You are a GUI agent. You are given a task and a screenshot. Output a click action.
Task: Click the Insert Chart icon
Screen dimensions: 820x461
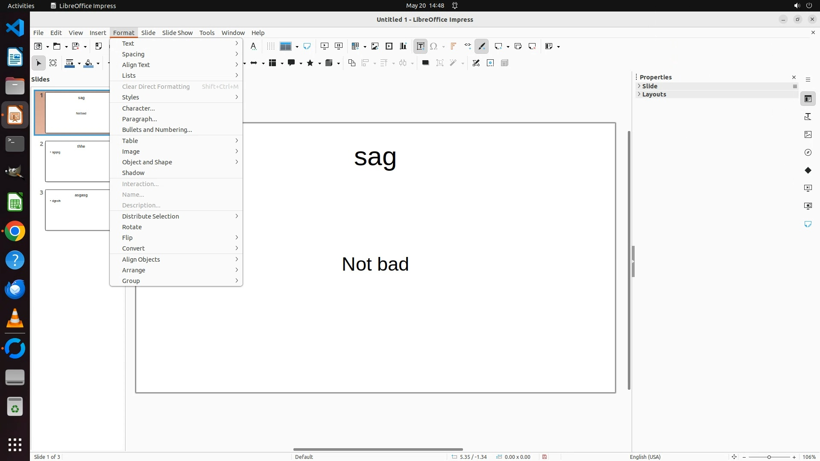pyautogui.click(x=403, y=46)
